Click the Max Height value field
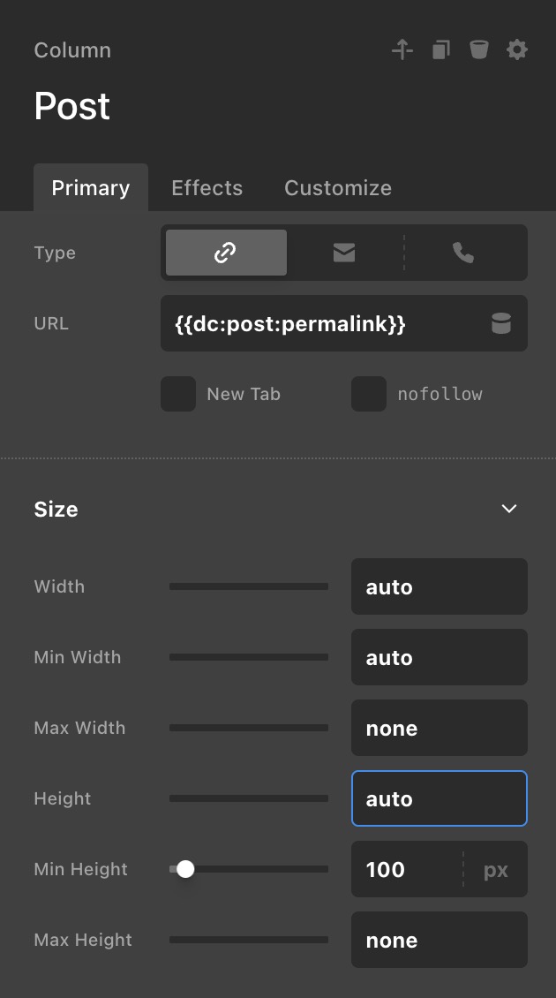Screen dimensions: 556x998 pos(439,941)
